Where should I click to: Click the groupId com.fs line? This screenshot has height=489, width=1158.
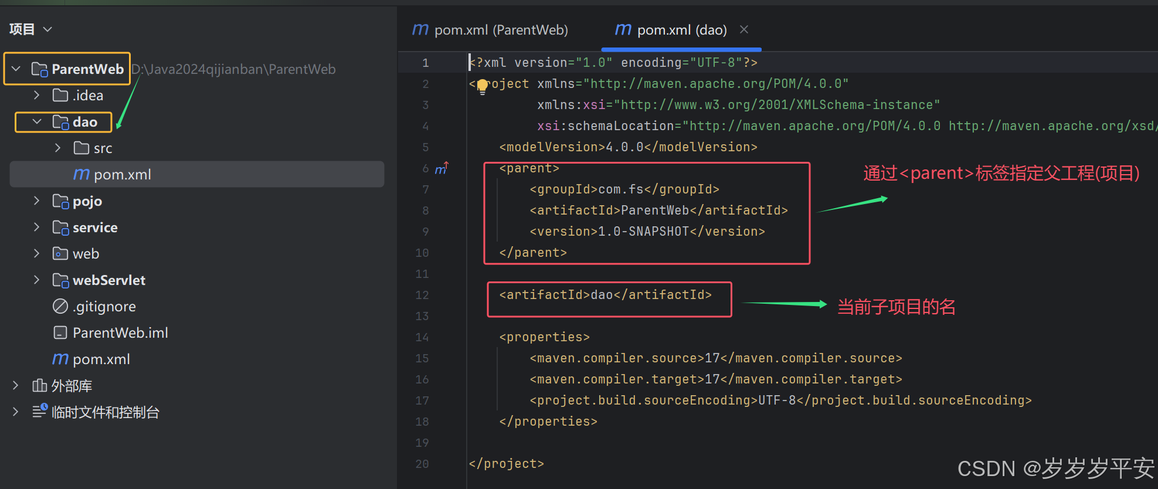[x=624, y=189]
